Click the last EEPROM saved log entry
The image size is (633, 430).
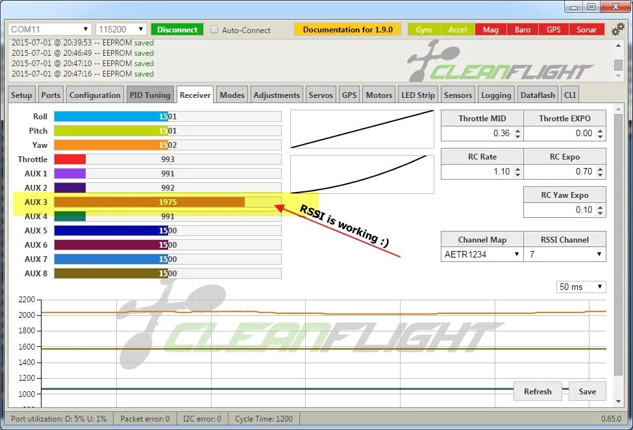tap(82, 74)
